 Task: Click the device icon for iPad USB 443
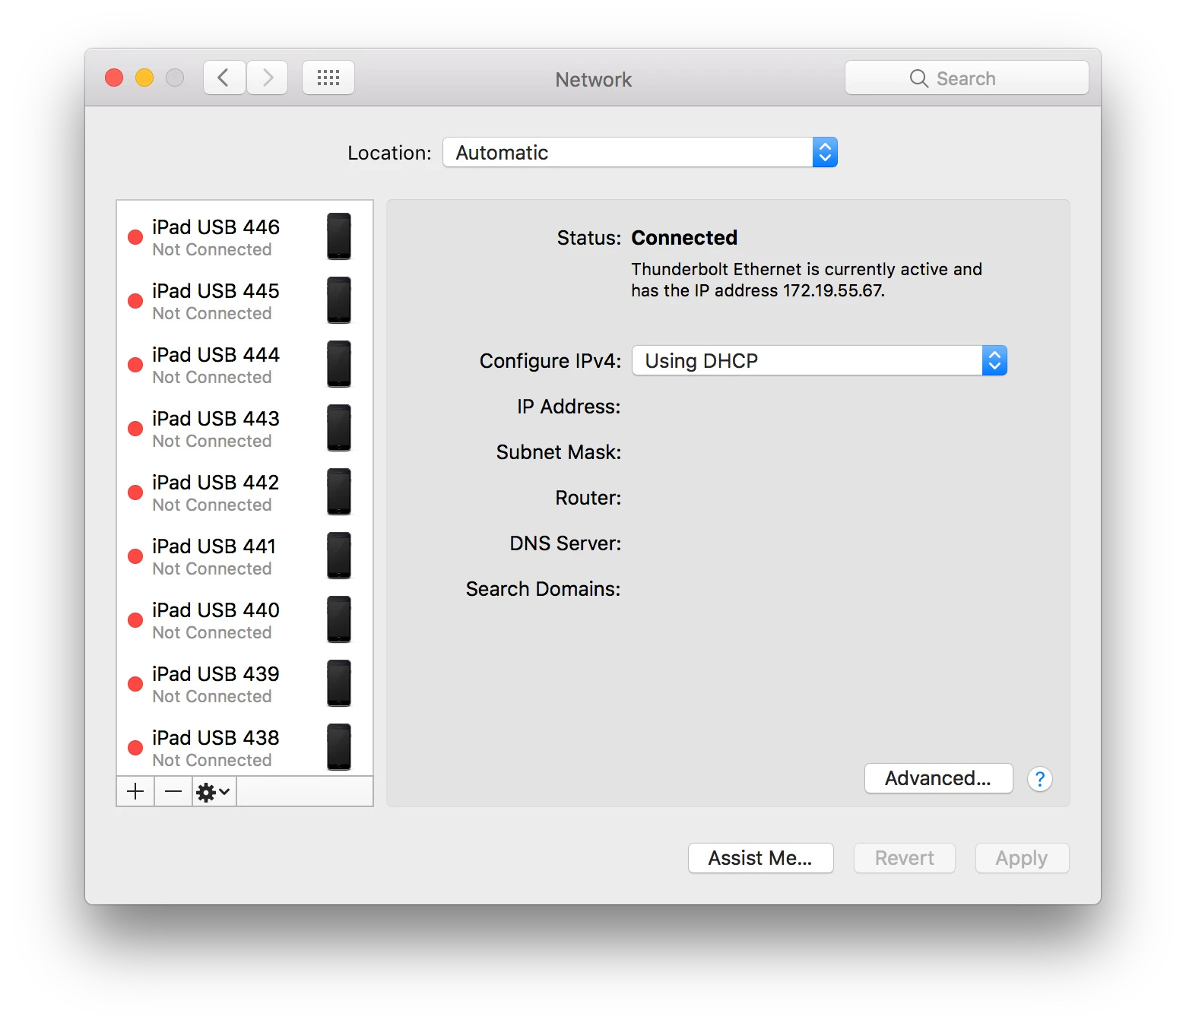(x=339, y=428)
